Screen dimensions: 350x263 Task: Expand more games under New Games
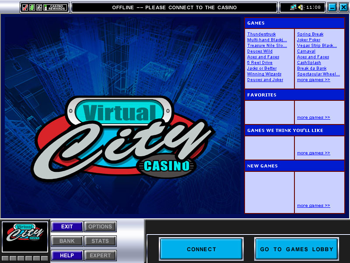[313, 206]
